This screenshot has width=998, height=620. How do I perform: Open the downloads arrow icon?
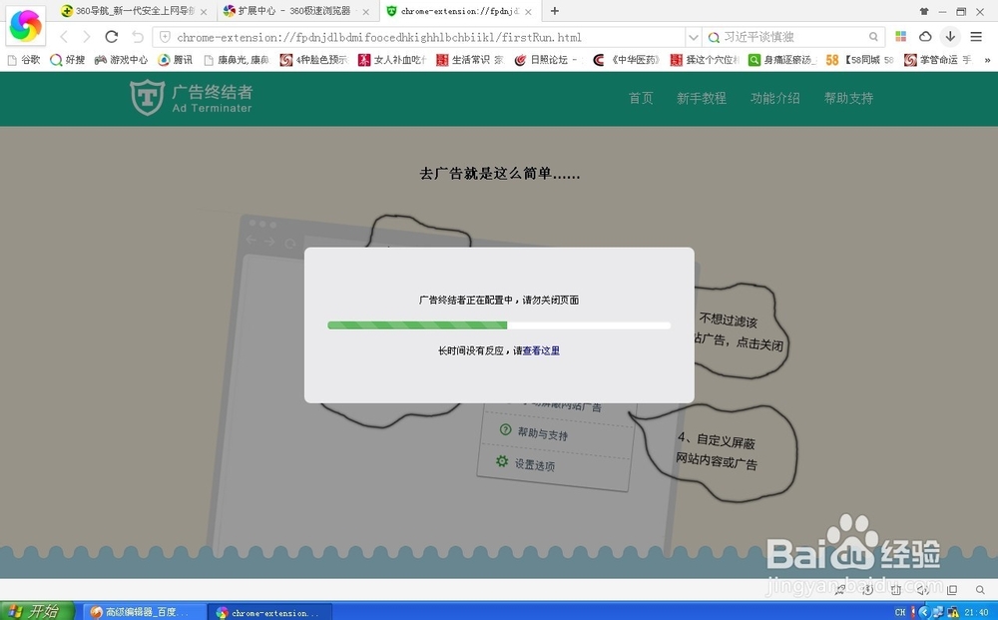950,36
